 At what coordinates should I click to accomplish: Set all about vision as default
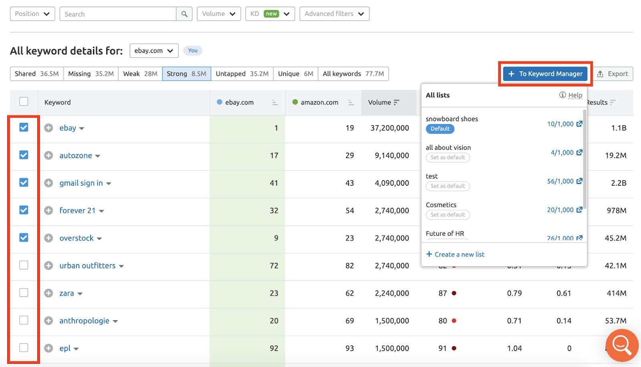tap(448, 157)
